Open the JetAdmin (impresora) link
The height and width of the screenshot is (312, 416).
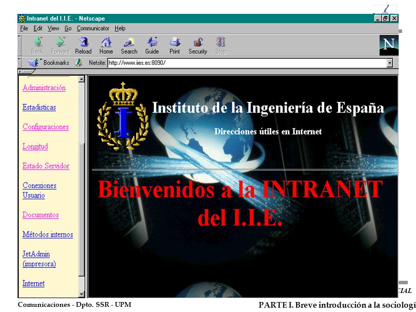39,259
